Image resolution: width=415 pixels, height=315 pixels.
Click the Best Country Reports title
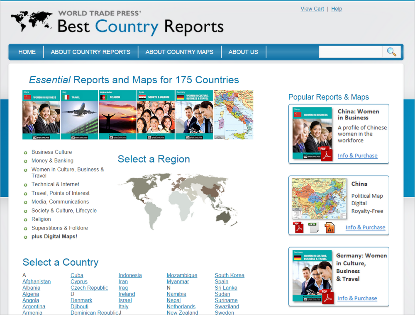pos(140,27)
